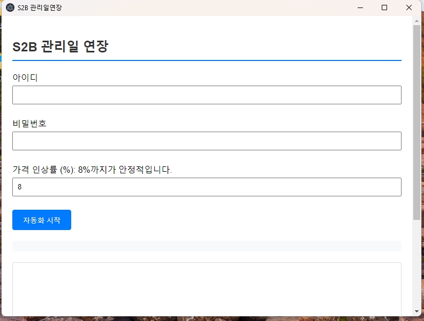Click the scrollbar down arrow
Screen dimensions: 424x321
(417, 311)
